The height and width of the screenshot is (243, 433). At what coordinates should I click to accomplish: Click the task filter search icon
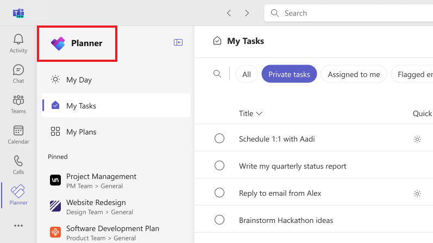(x=217, y=74)
